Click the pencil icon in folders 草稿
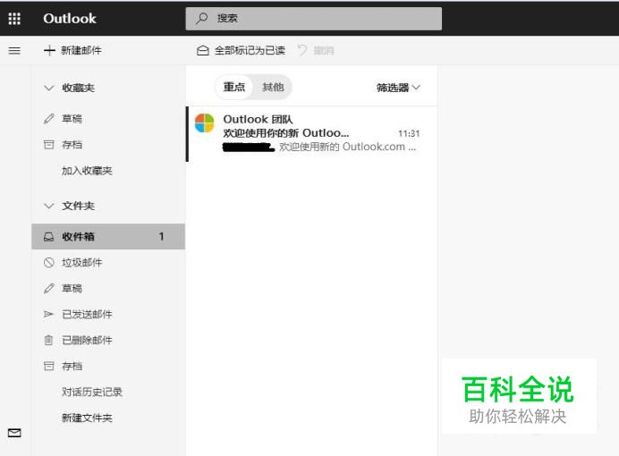619x456 pixels. [x=49, y=288]
